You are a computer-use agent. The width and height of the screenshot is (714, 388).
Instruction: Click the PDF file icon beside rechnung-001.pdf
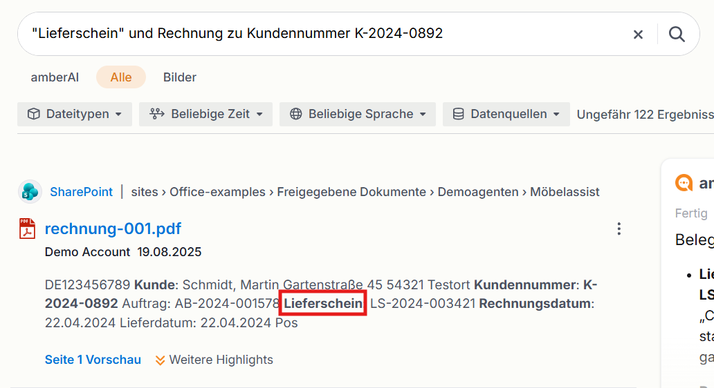[27, 229]
